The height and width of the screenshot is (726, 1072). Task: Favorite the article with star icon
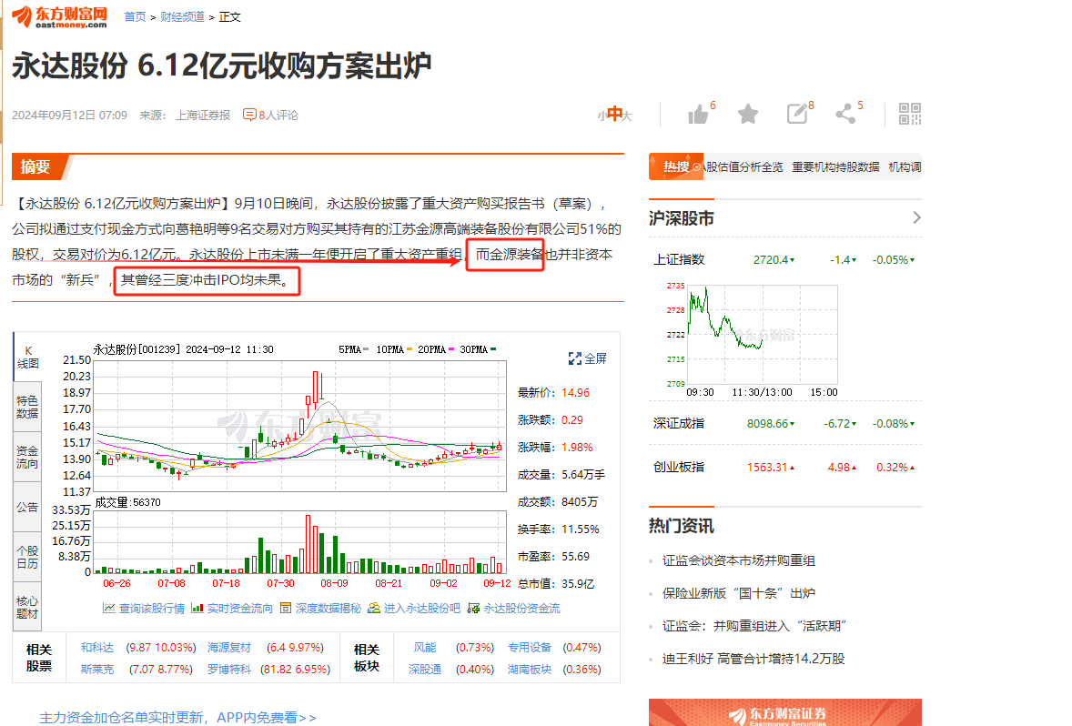[748, 114]
